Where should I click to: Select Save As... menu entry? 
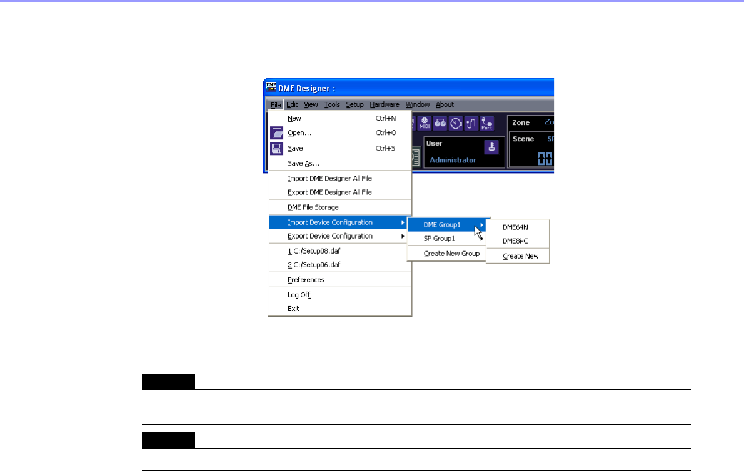339,164
